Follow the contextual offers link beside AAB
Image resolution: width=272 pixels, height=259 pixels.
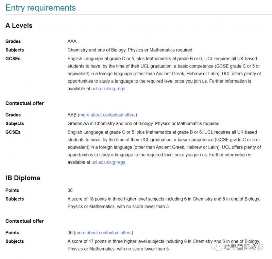(107, 115)
